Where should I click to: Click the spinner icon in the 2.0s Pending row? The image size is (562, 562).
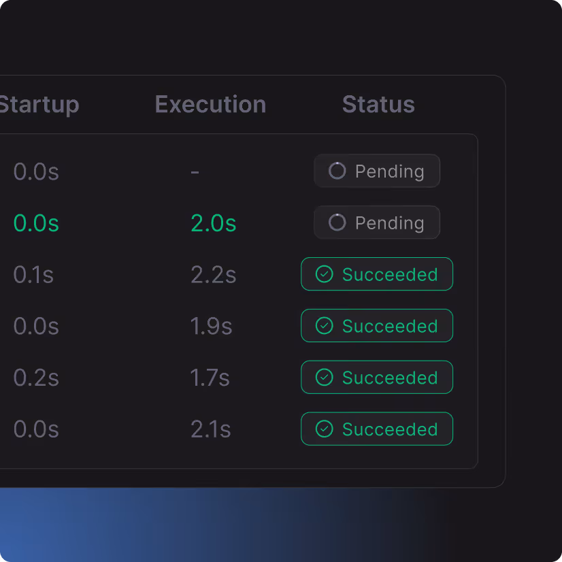tap(337, 222)
